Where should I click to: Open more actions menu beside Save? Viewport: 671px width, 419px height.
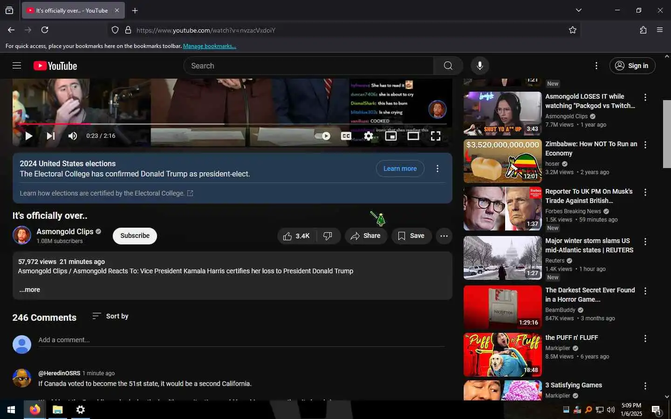click(x=444, y=236)
